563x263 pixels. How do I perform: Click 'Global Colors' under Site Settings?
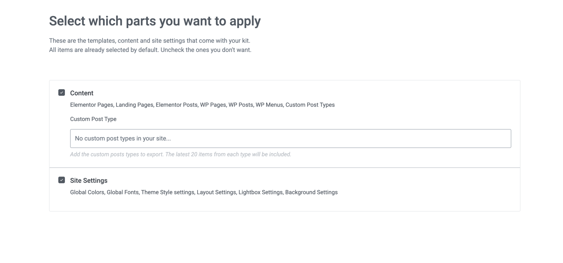(x=87, y=192)
